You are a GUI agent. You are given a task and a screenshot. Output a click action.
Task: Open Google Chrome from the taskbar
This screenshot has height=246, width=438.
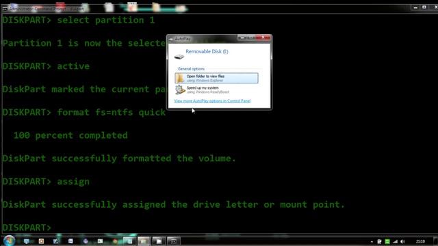[115, 241]
